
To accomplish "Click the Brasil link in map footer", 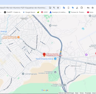I will click(x=77, y=93).
